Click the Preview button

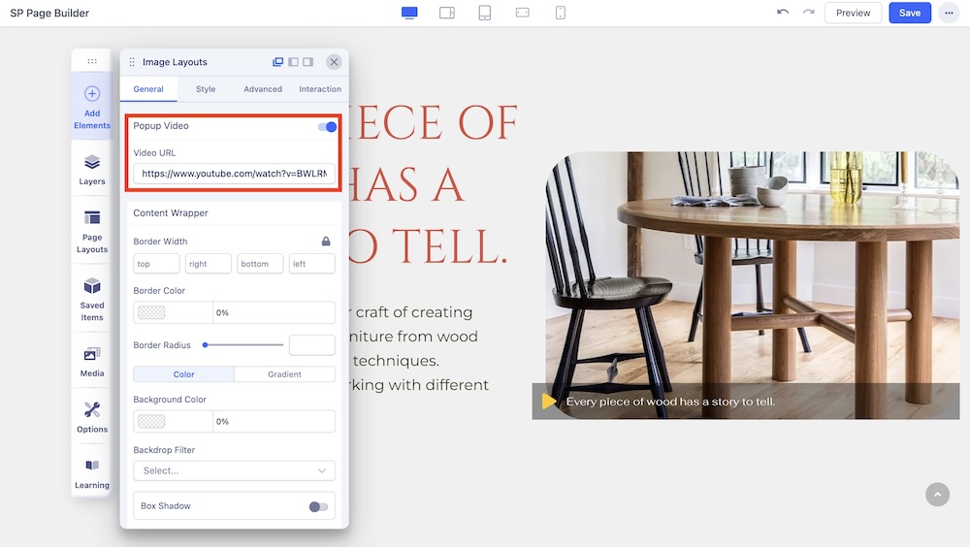click(x=853, y=13)
